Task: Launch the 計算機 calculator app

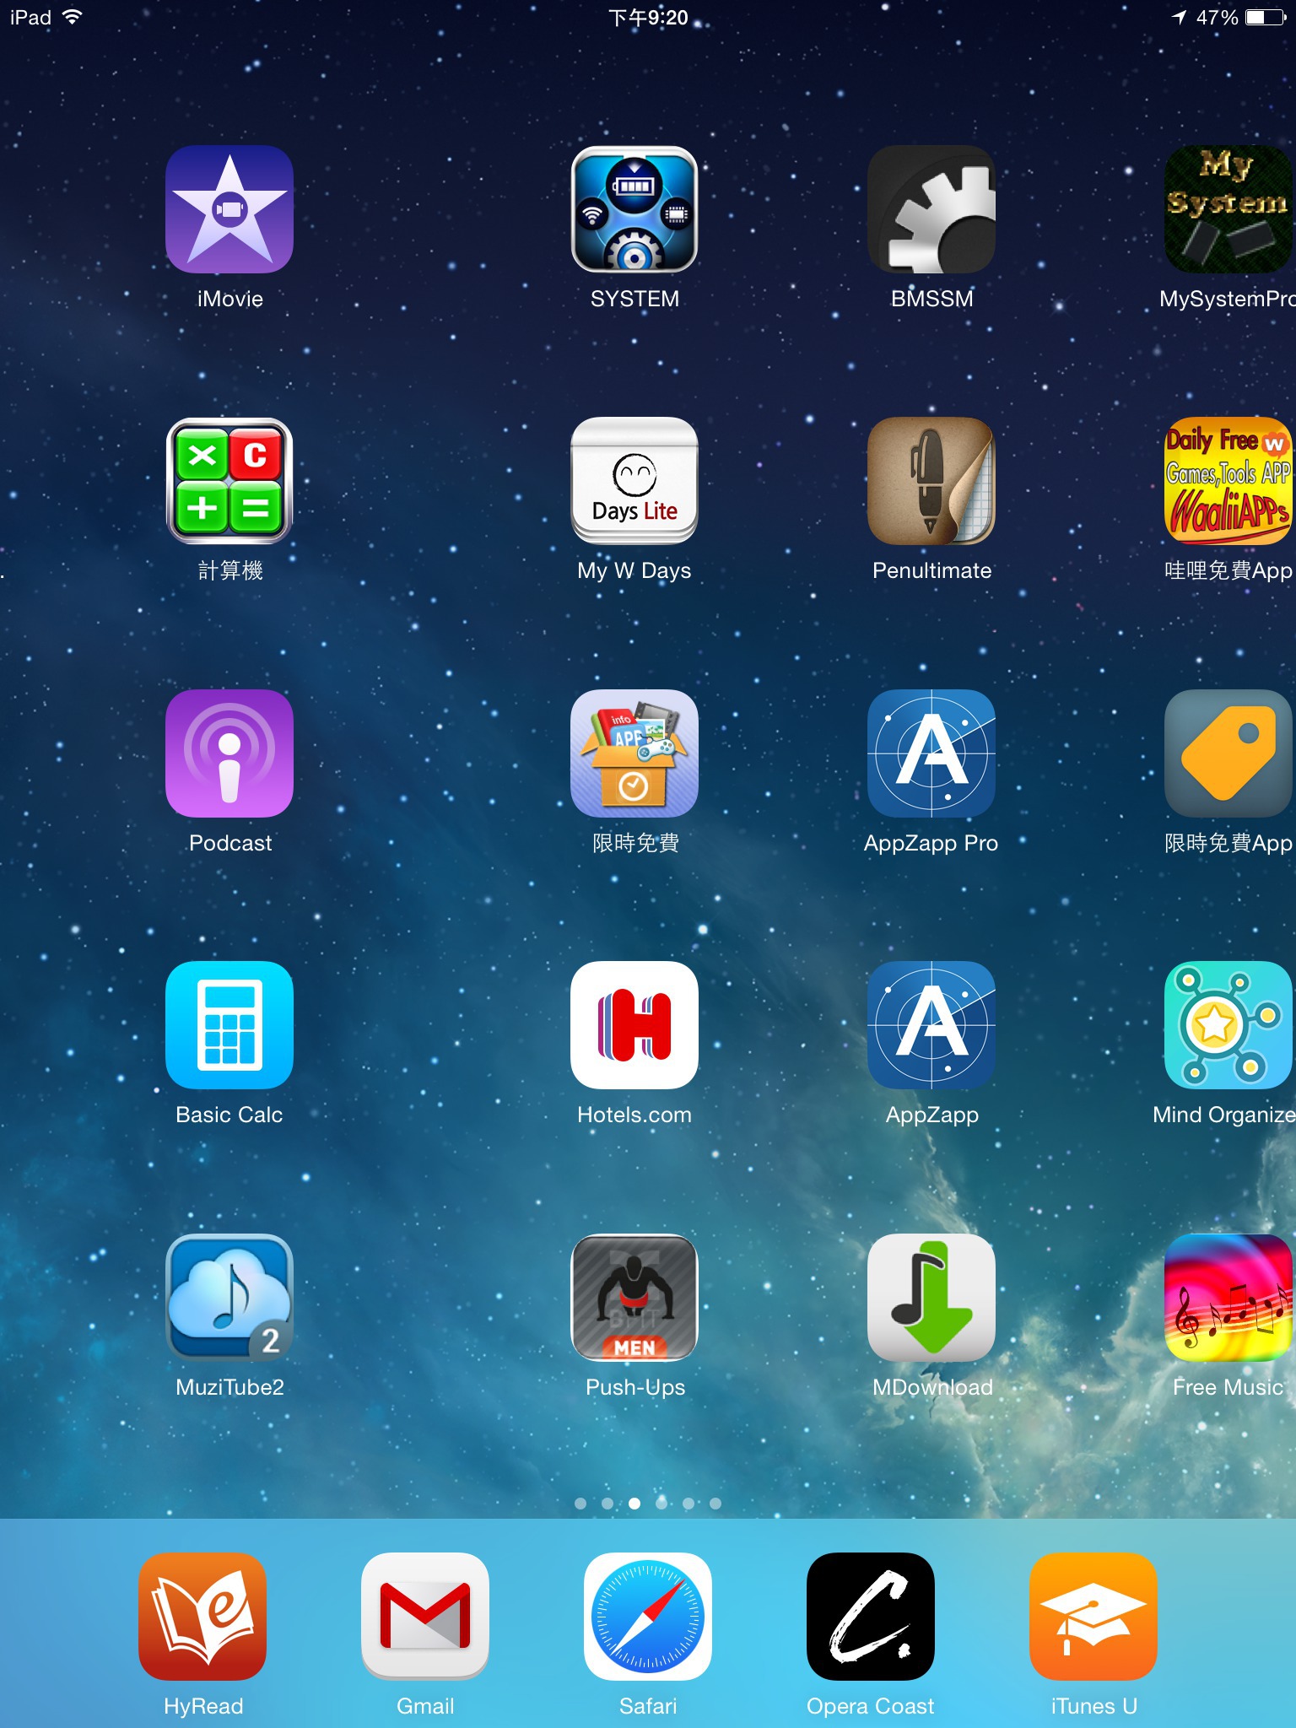Action: (x=229, y=481)
